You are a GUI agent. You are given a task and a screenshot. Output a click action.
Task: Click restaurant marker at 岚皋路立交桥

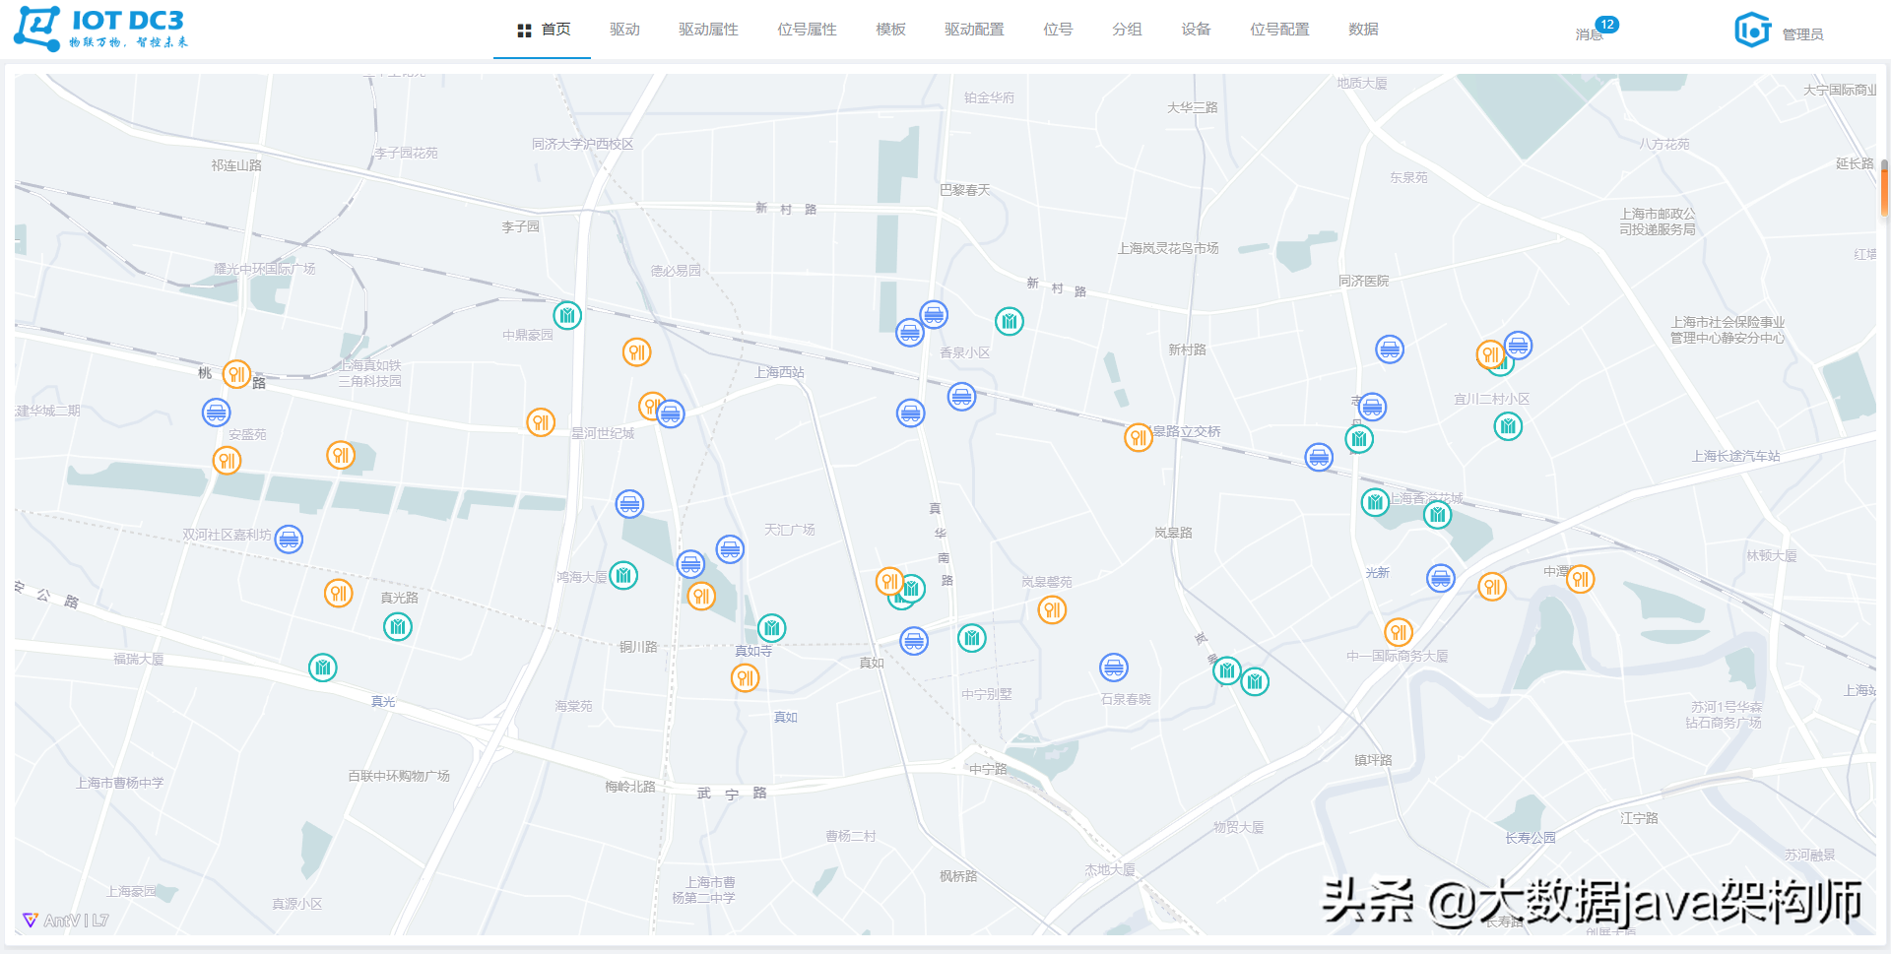pyautogui.click(x=1139, y=437)
